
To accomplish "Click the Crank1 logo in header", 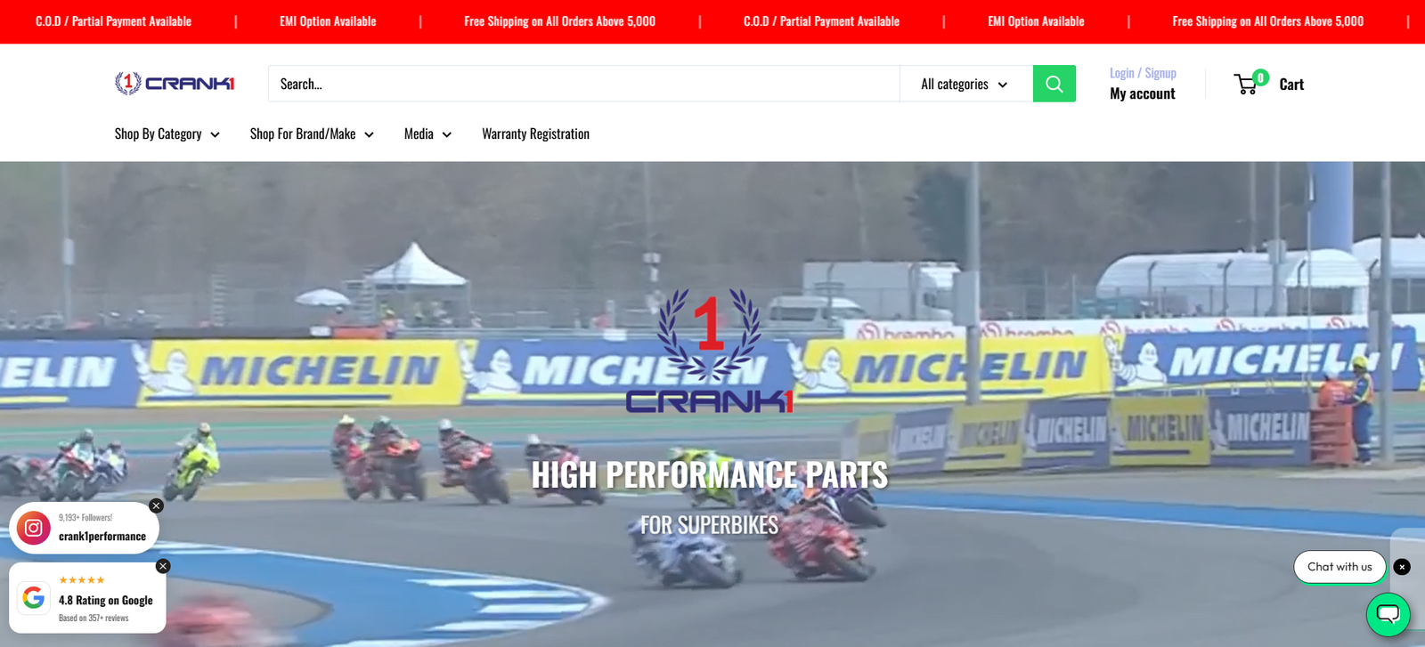I will [x=175, y=84].
